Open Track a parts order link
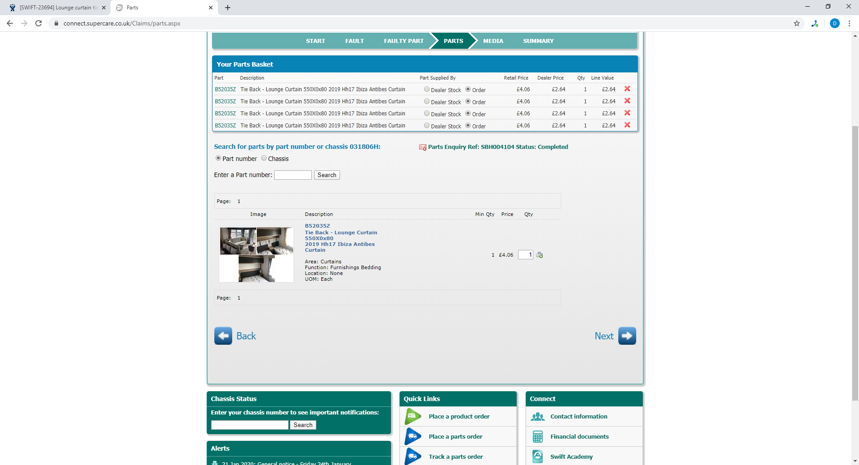 (x=455, y=457)
